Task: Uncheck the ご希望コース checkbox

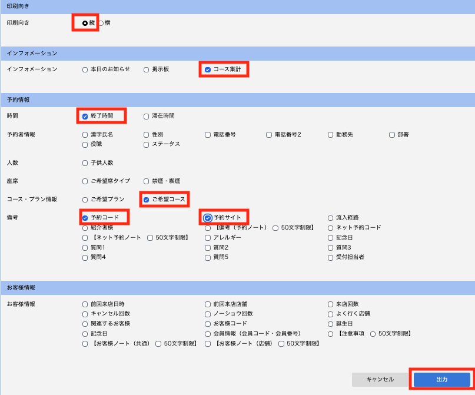Action: pos(146,200)
